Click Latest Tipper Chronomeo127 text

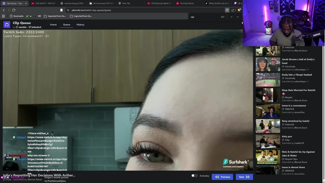[x=26, y=36]
